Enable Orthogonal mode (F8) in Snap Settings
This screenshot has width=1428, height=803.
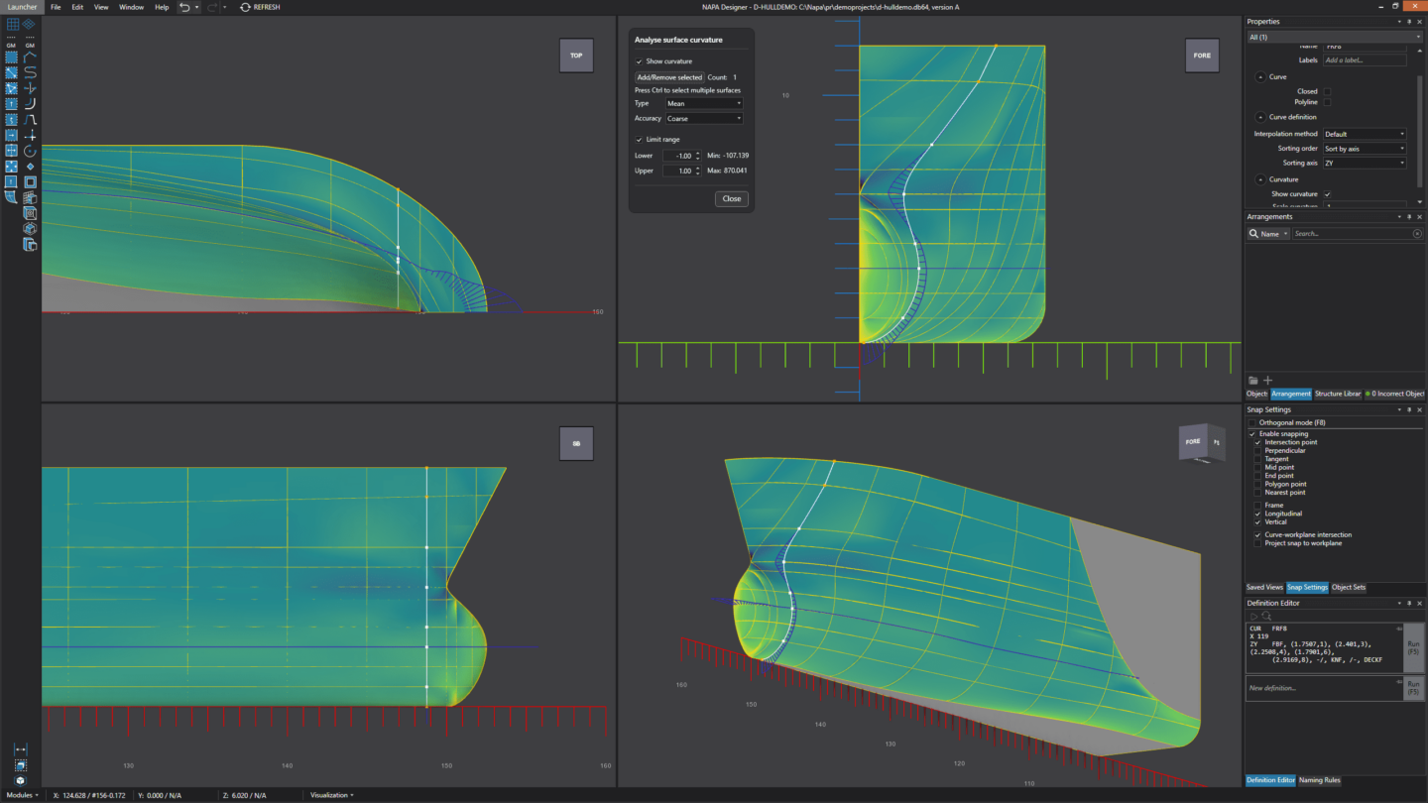click(1251, 422)
